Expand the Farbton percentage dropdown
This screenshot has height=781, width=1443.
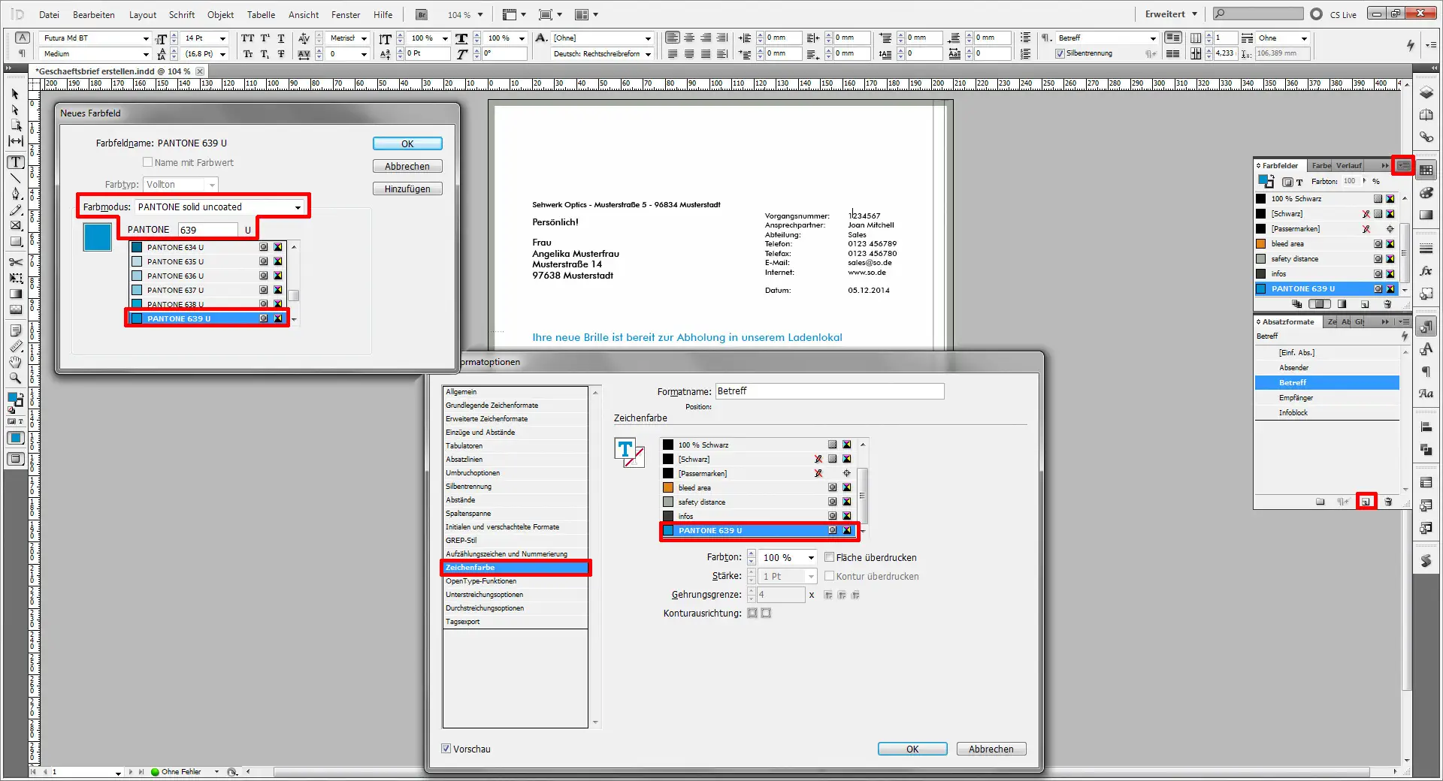pyautogui.click(x=811, y=557)
